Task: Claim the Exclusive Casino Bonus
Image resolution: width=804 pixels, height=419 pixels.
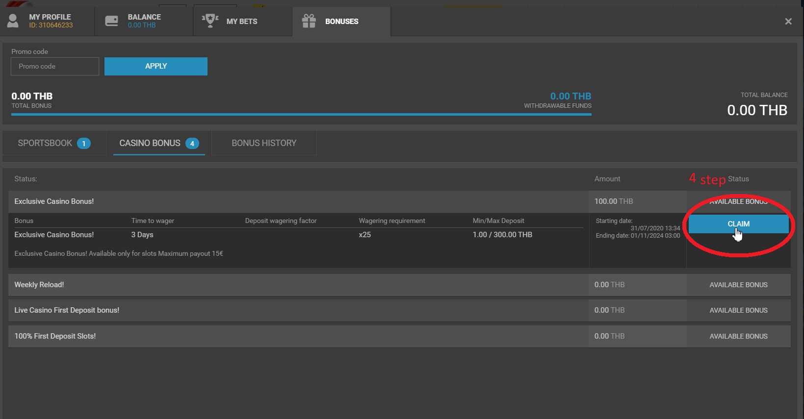Action: 739,224
